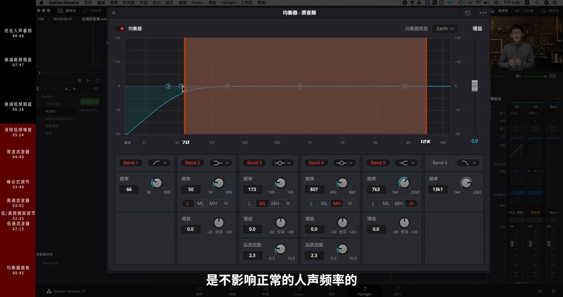Click the stop button in media pool viewer
Image resolution: width=563 pixels, height=297 pixels.
click(x=79, y=81)
